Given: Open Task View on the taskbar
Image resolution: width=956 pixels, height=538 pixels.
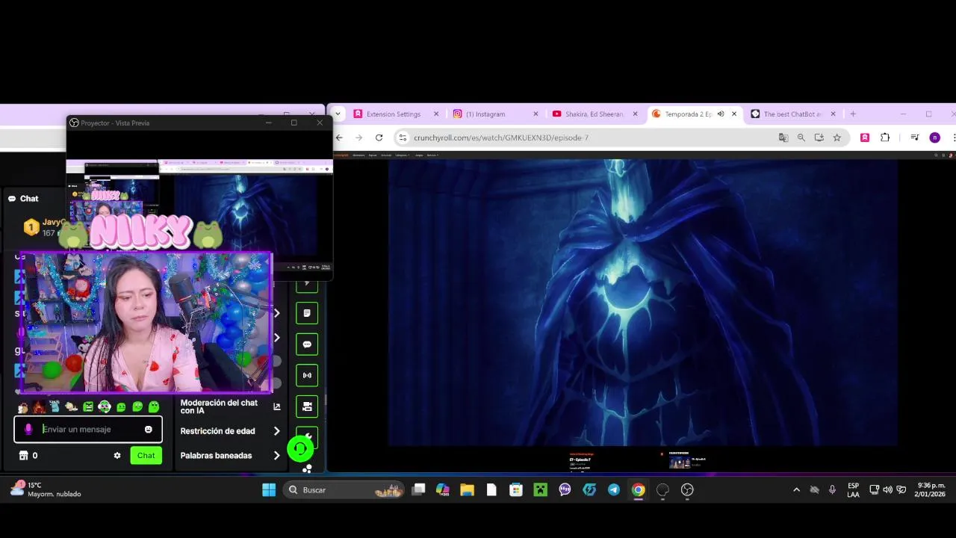Looking at the screenshot, I should [x=418, y=490].
